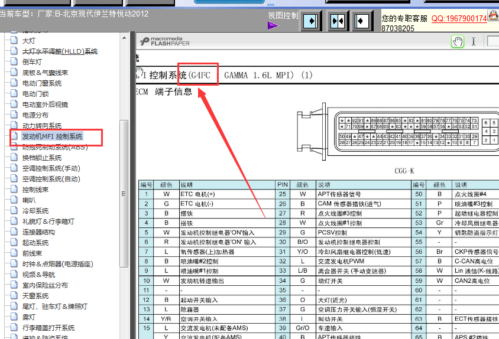This screenshot has width=499, height=339.
Task: Click the ETC 电机(+) cell in the table
Action: pos(227,194)
